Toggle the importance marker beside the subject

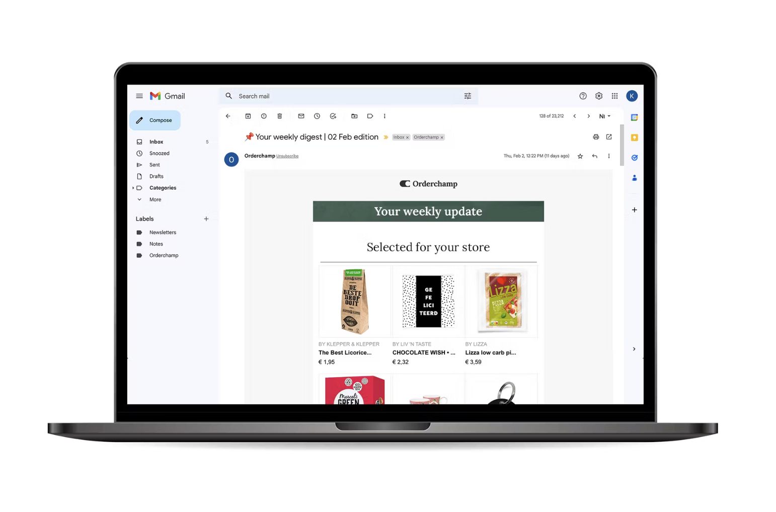pyautogui.click(x=386, y=137)
